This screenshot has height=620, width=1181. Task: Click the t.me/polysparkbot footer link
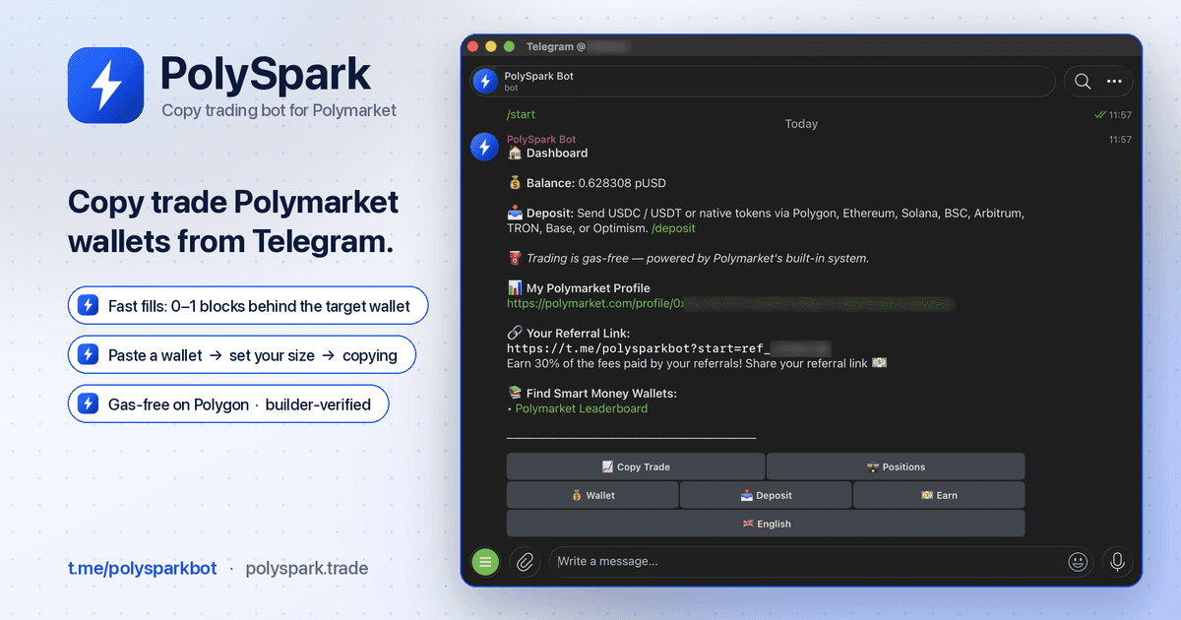[x=142, y=568]
